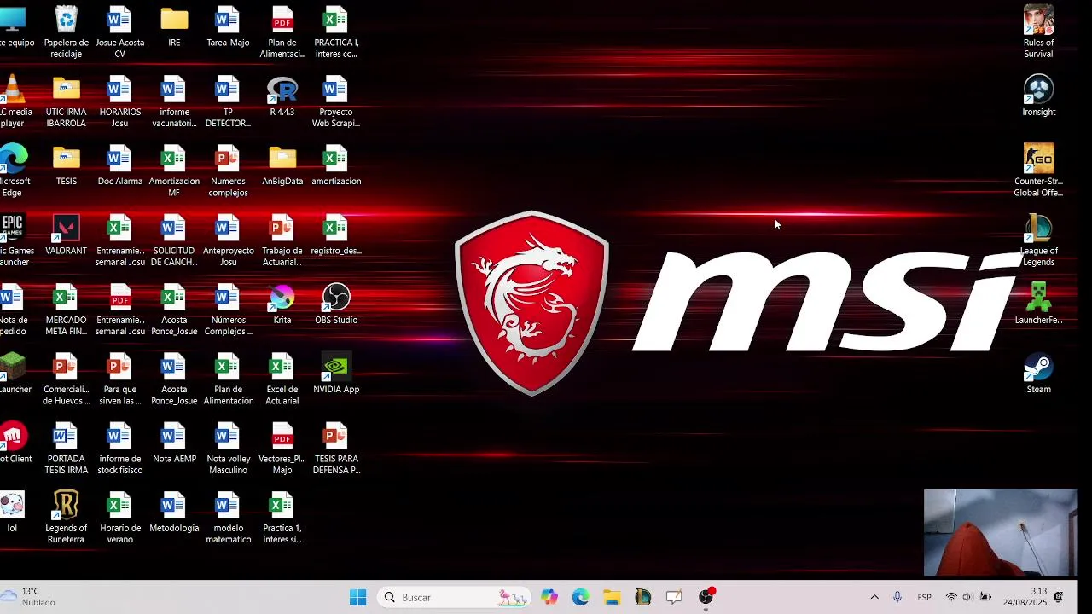Open the AnBigData folder
Viewport: 1092px width, 614px height.
[x=282, y=165]
